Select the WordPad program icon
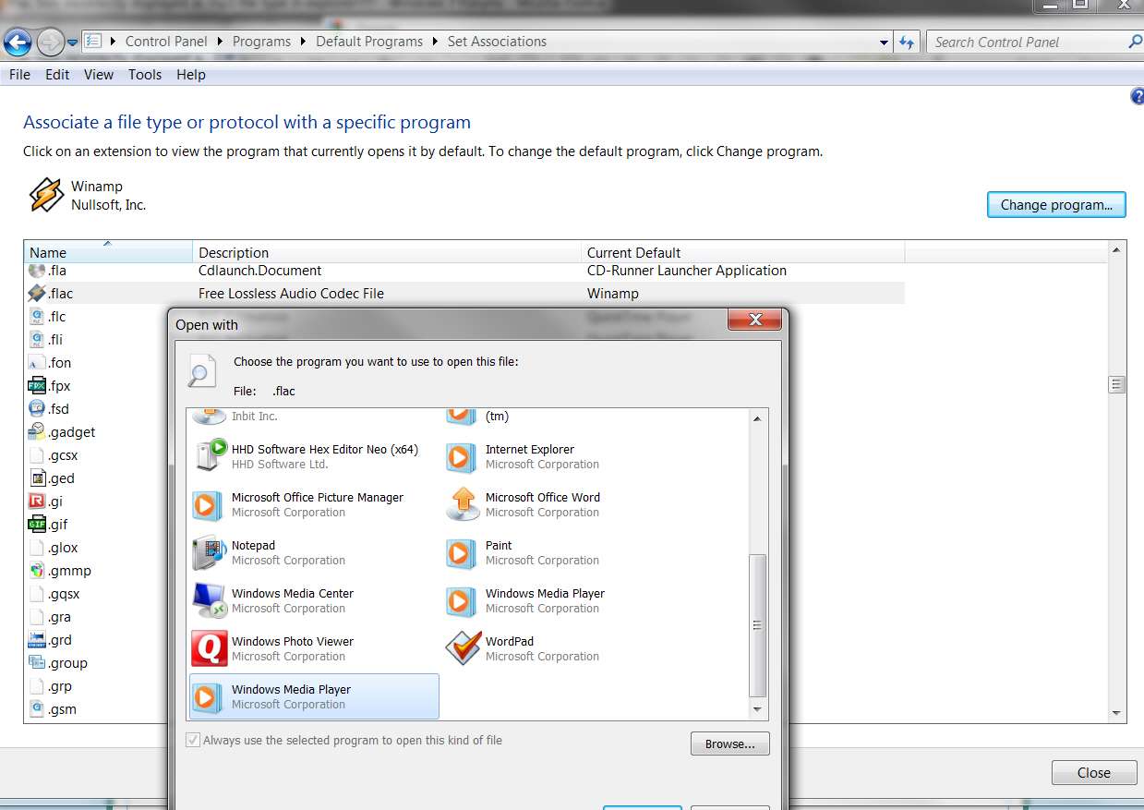The height and width of the screenshot is (810, 1144). 463,648
